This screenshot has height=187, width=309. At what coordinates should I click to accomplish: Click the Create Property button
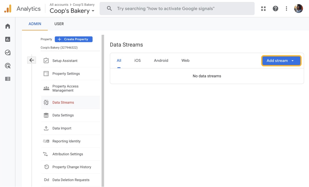click(73, 39)
